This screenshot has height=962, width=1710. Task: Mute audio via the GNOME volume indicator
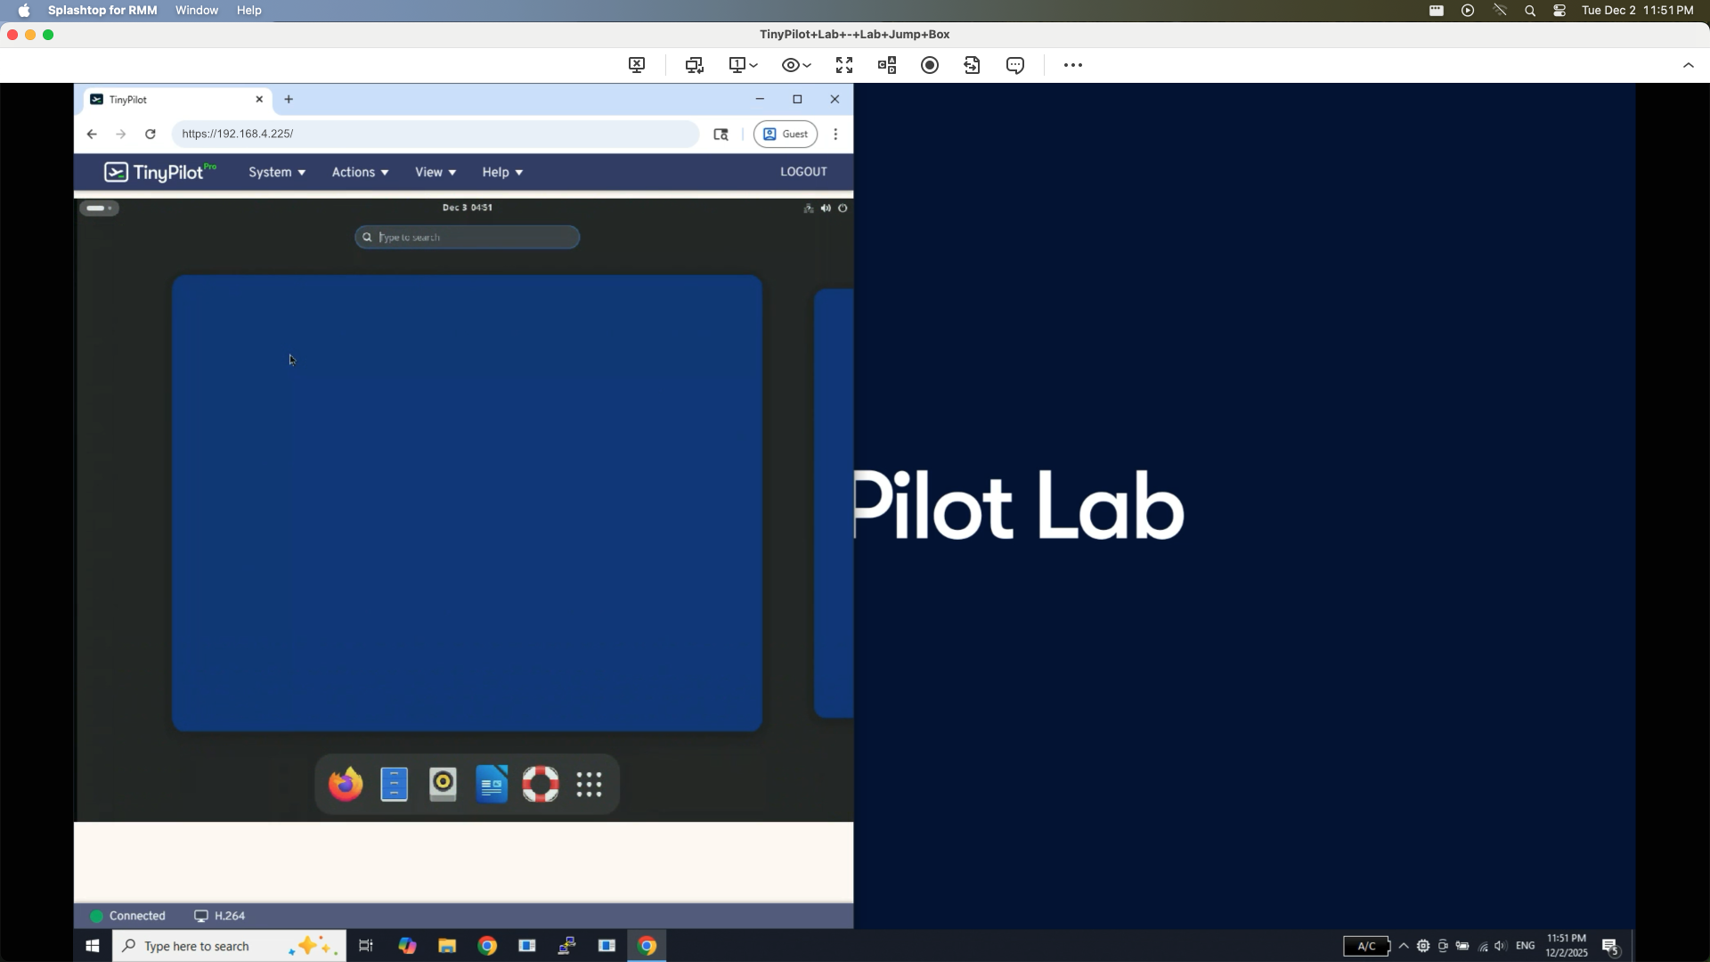pyautogui.click(x=826, y=208)
